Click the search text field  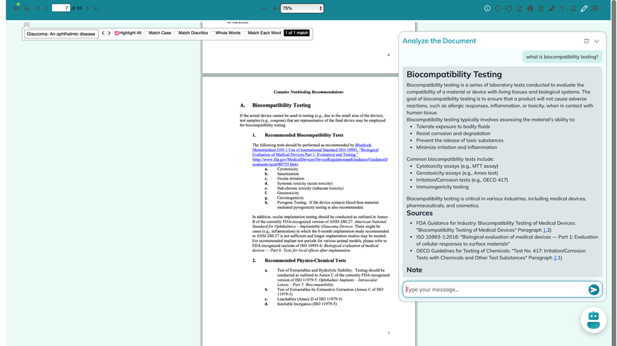[x=61, y=34]
